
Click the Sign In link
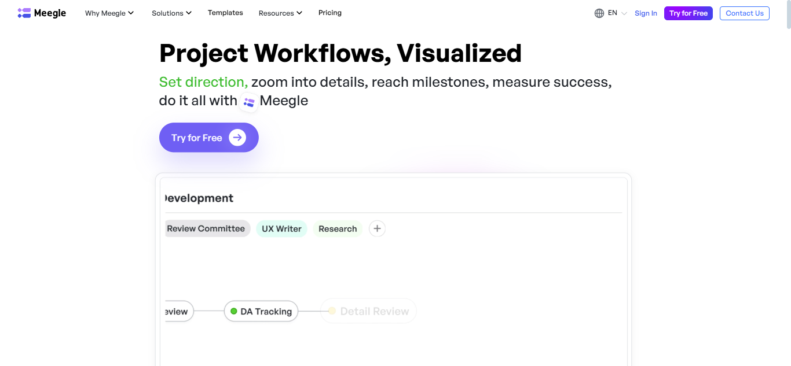[x=646, y=13]
